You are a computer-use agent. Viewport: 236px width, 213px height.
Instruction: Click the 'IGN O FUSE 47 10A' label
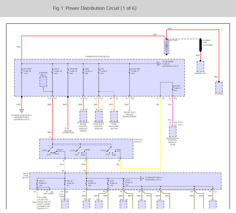click(x=43, y=183)
